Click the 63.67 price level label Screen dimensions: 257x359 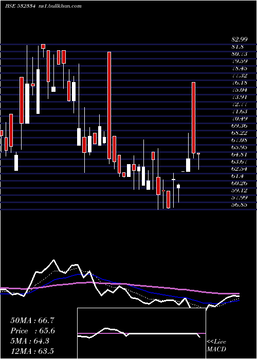pyautogui.click(x=240, y=162)
